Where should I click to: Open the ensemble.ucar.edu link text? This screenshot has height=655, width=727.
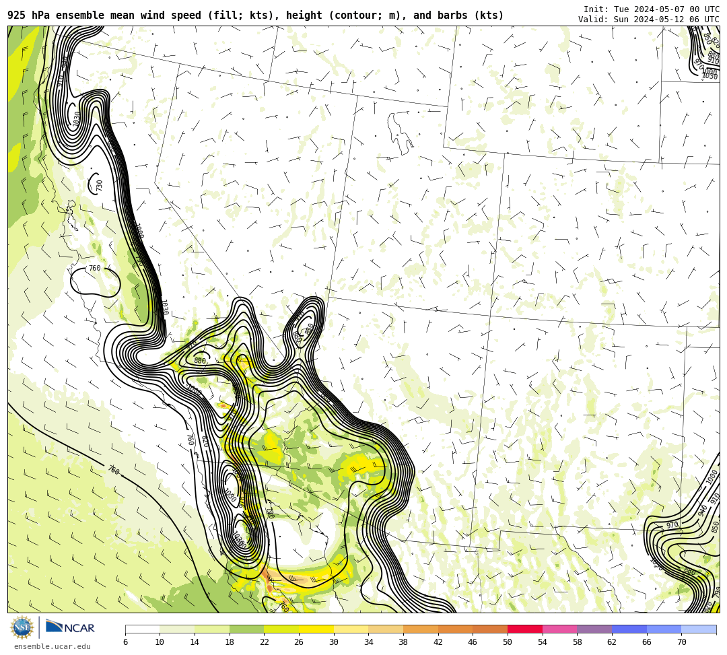click(53, 646)
